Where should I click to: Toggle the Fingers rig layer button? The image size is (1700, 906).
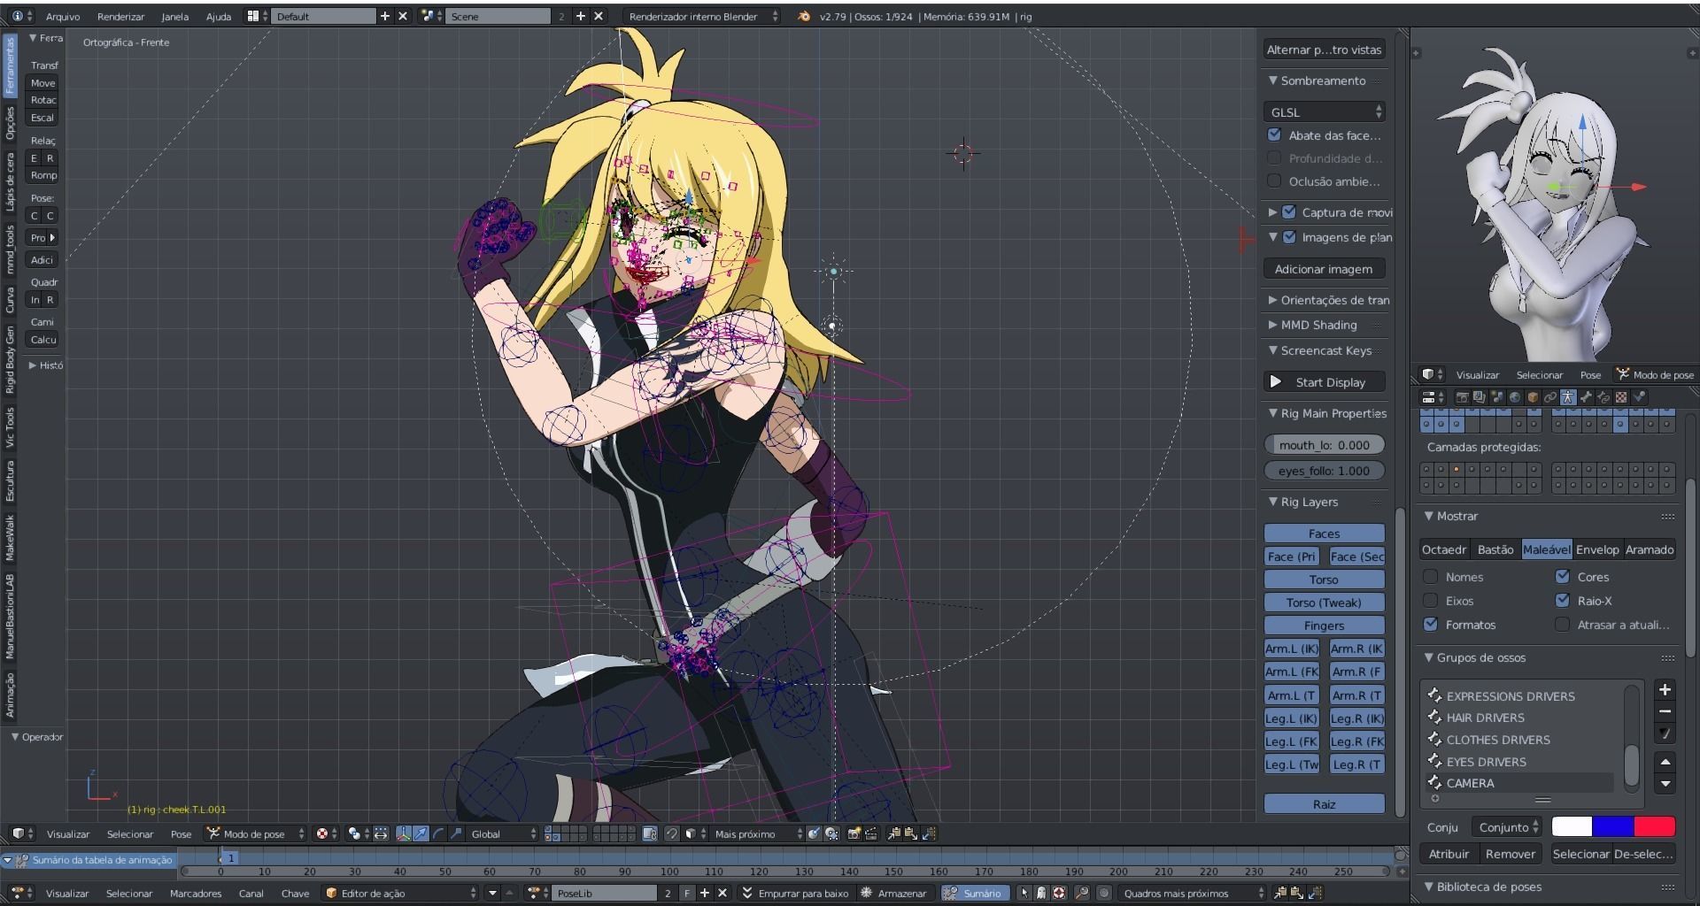pos(1325,626)
